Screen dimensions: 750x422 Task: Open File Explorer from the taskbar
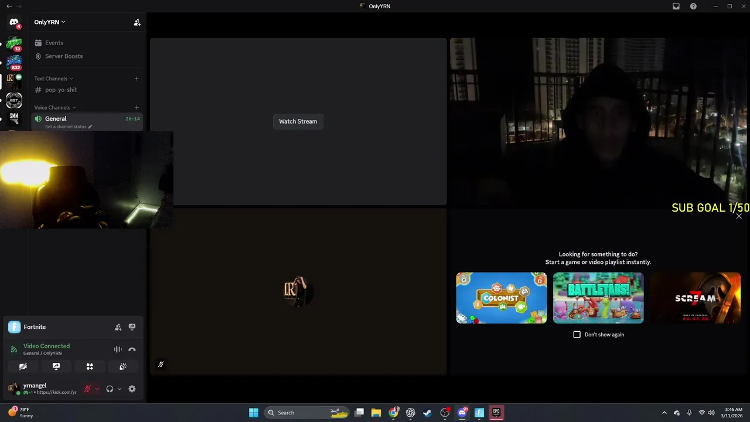(x=376, y=413)
